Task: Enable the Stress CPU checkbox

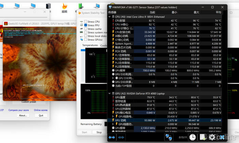Action: click(x=86, y=21)
